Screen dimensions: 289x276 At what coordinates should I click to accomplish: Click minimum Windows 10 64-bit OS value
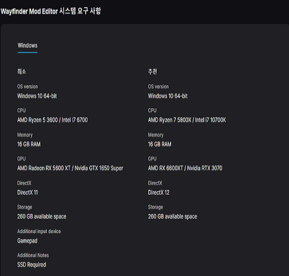(37, 96)
